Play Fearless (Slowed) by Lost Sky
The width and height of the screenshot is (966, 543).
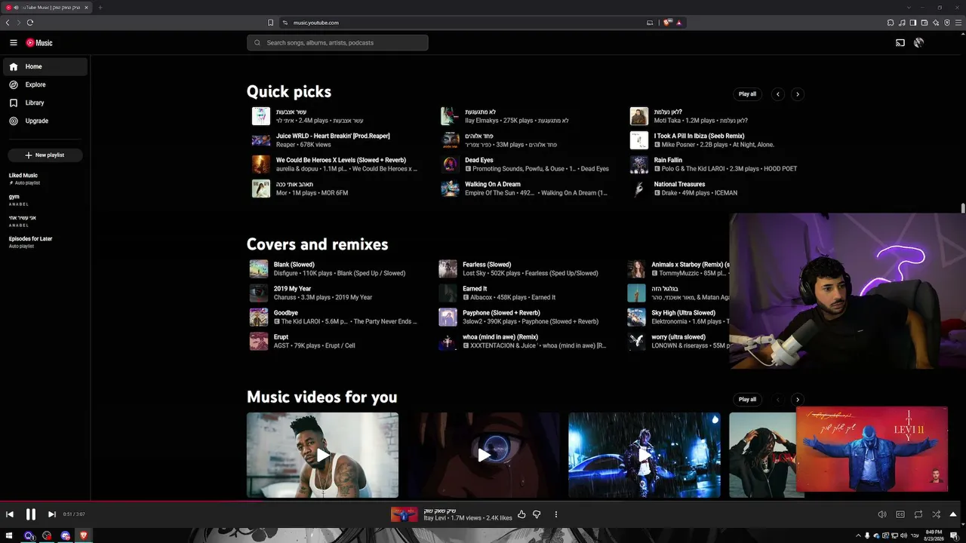click(487, 265)
